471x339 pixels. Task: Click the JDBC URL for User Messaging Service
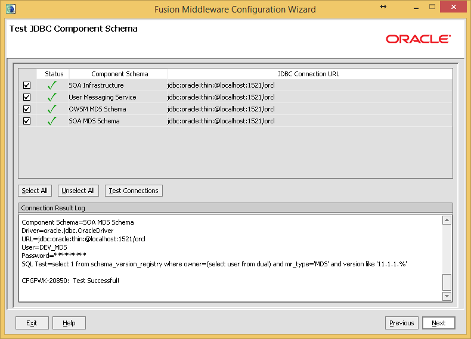click(221, 97)
